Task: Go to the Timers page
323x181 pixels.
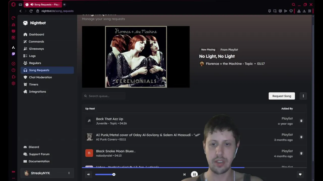Action: [x=47, y=84]
